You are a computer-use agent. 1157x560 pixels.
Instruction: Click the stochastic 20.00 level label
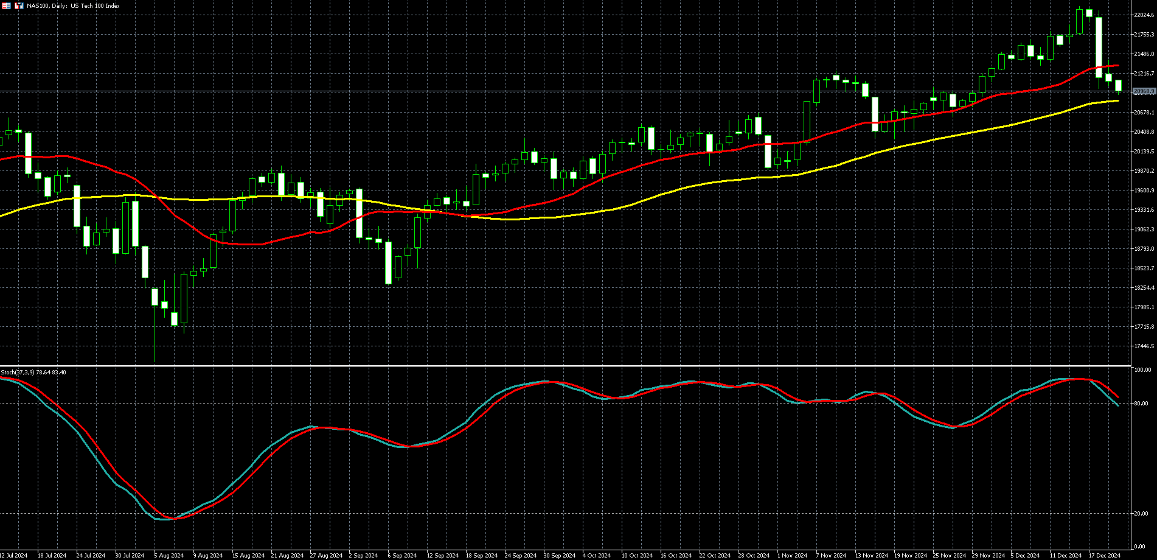coord(1142,514)
